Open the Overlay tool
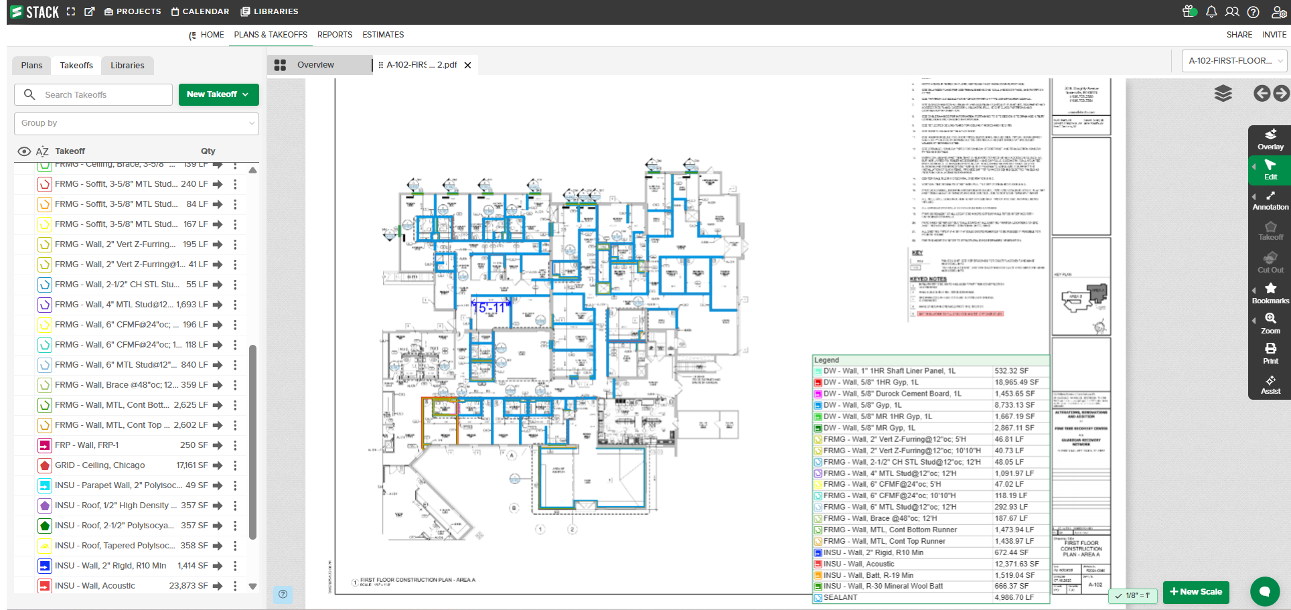 1270,139
